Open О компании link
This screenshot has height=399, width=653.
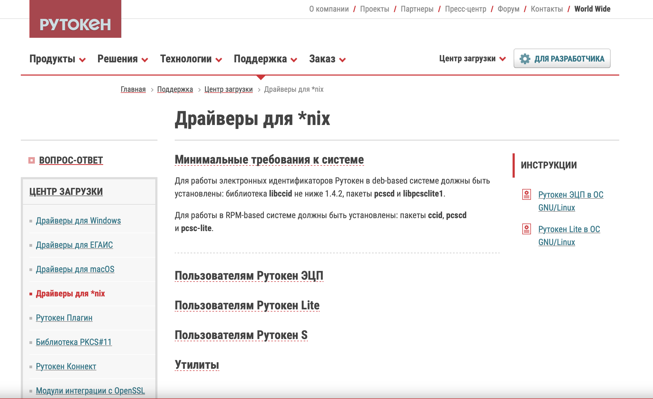(x=329, y=9)
